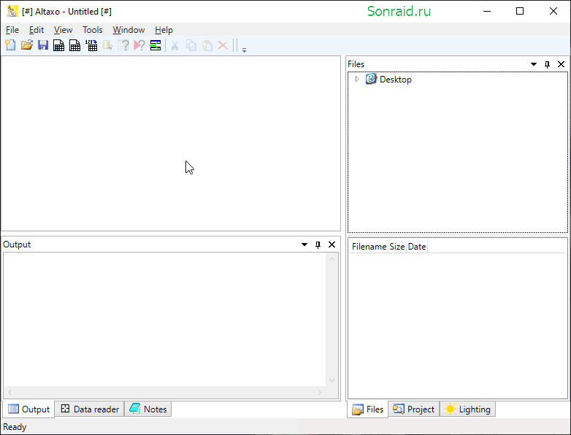Viewport: 571px width, 435px height.
Task: Open the Window menu
Action: [129, 30]
